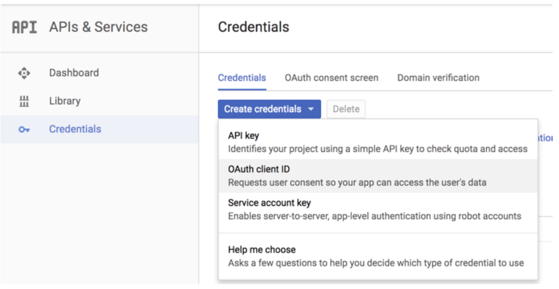This screenshot has height=289, width=559.
Task: Click the API logo icon
Action: tap(25, 27)
